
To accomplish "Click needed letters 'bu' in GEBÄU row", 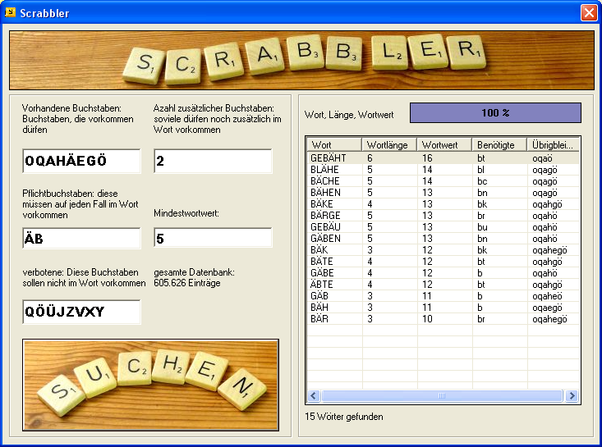I will [x=482, y=227].
